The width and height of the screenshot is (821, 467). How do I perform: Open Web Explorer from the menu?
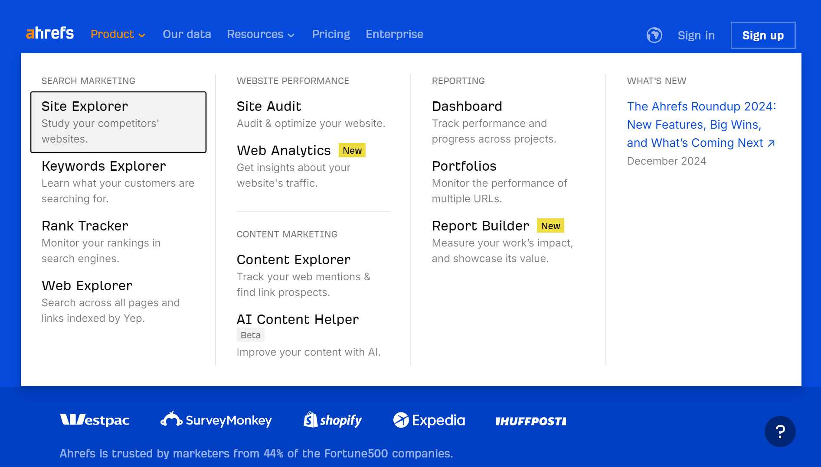118,302
